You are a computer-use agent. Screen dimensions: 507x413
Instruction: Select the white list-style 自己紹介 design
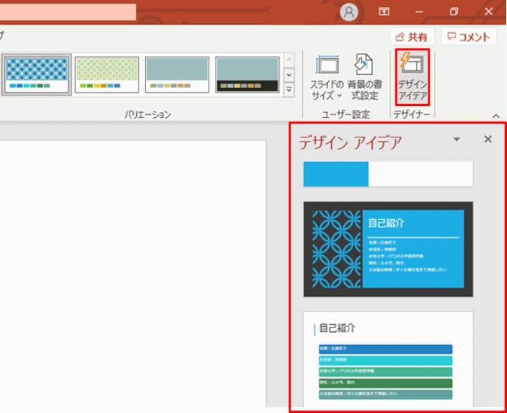389,358
